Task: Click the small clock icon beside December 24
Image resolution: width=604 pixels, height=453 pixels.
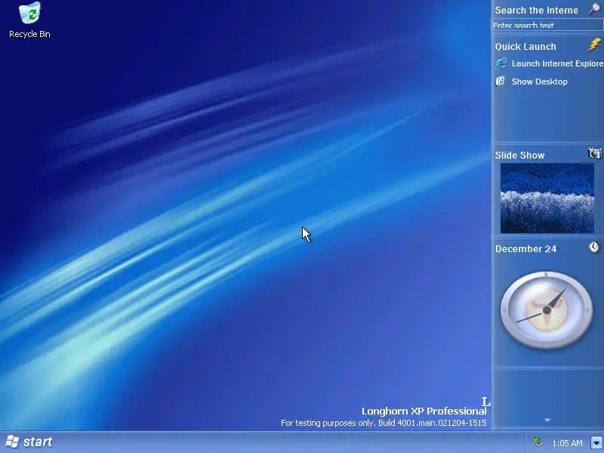Action: (595, 247)
